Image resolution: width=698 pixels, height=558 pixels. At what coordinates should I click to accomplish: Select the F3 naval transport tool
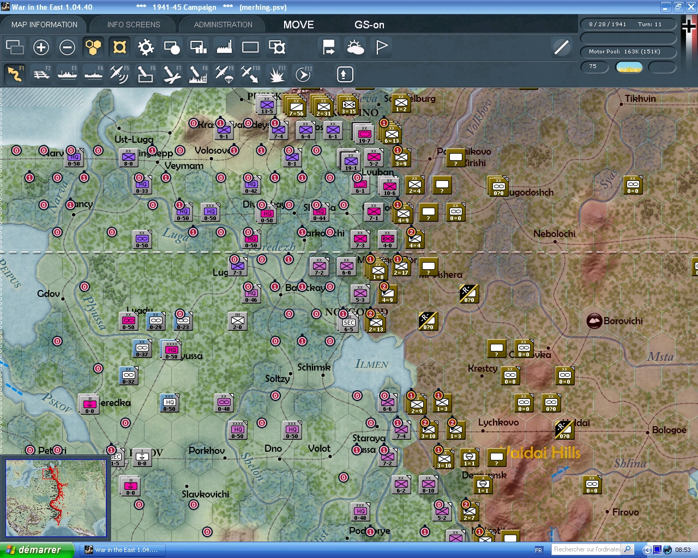[67, 74]
